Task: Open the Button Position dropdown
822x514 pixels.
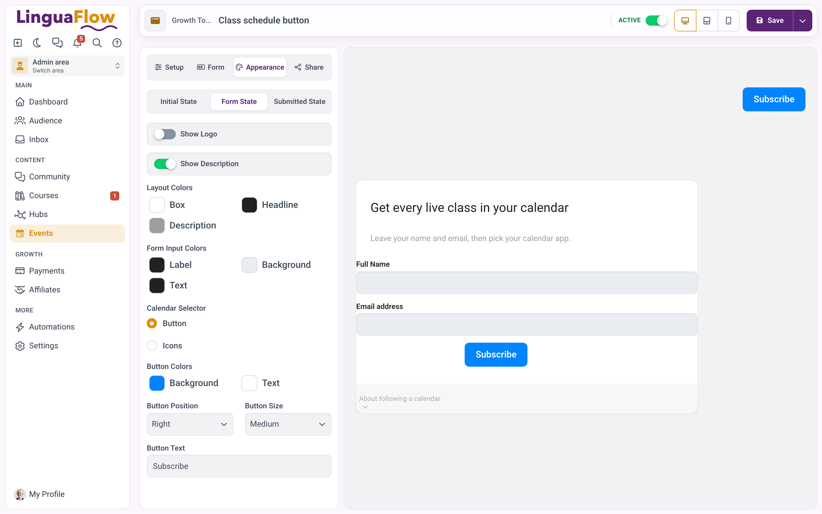Action: tap(190, 424)
